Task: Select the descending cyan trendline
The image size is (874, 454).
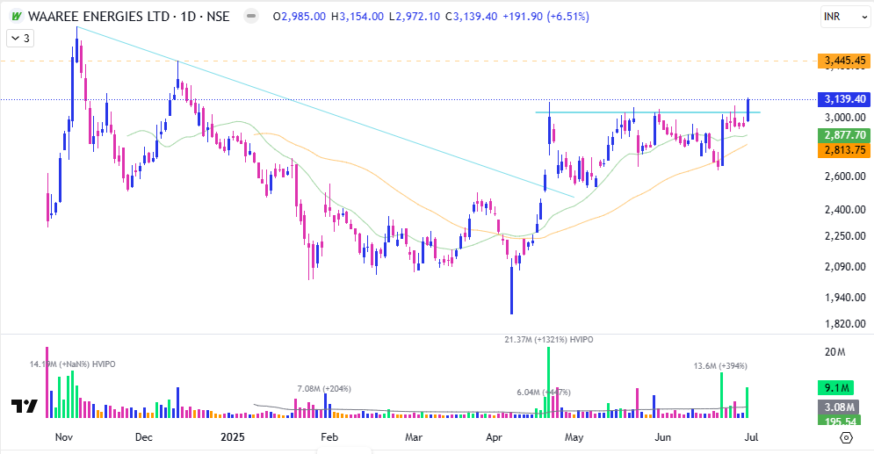Action: pos(325,112)
